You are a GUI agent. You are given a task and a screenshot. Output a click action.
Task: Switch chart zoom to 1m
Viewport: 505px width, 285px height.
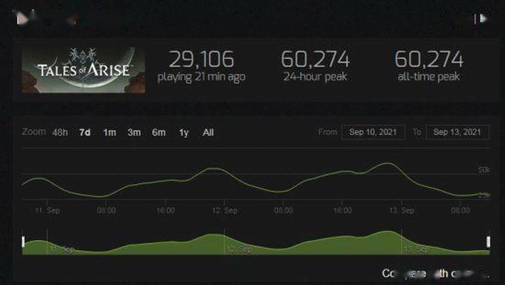point(109,132)
